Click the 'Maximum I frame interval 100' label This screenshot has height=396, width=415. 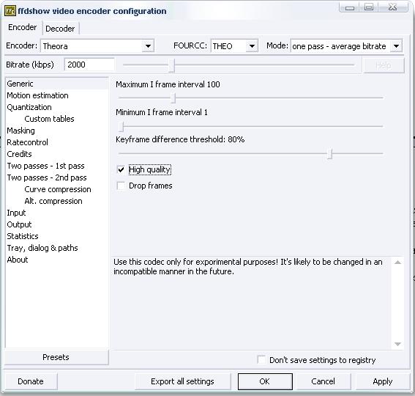tap(168, 84)
